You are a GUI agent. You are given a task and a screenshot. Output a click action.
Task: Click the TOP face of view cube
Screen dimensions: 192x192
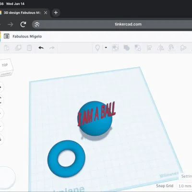[x=5, y=65]
